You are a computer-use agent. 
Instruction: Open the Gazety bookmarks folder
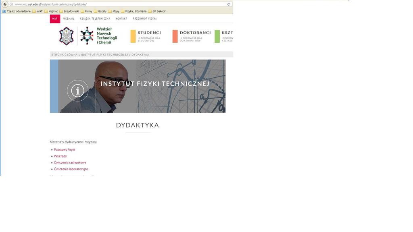(x=100, y=11)
